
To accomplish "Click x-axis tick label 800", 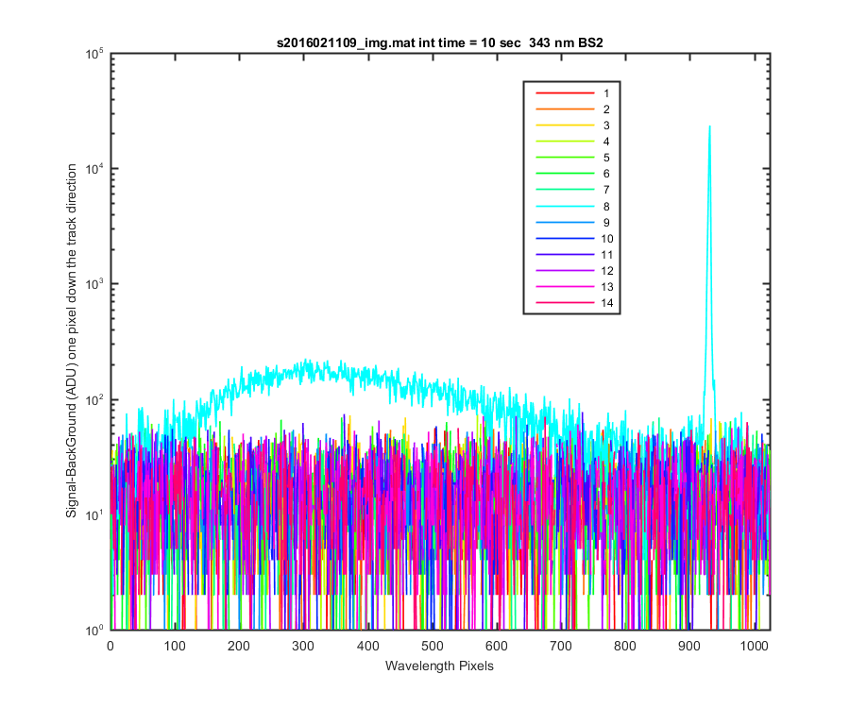I will (x=625, y=646).
